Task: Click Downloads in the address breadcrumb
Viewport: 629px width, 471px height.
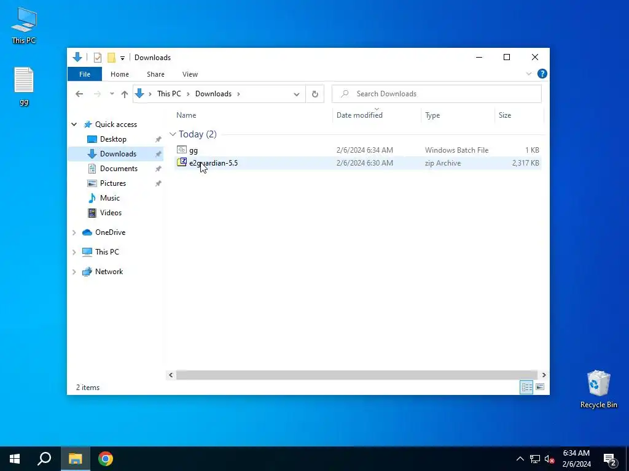Action: pos(213,94)
